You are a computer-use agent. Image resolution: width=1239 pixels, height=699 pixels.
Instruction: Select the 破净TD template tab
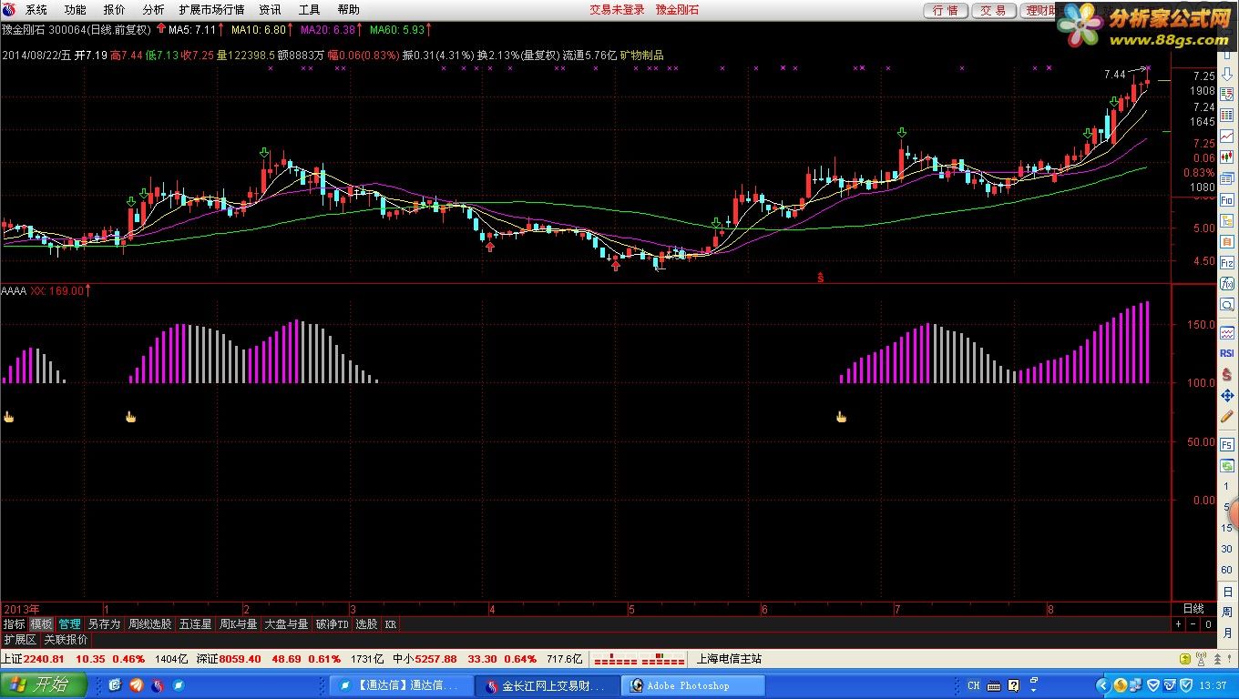click(x=332, y=624)
